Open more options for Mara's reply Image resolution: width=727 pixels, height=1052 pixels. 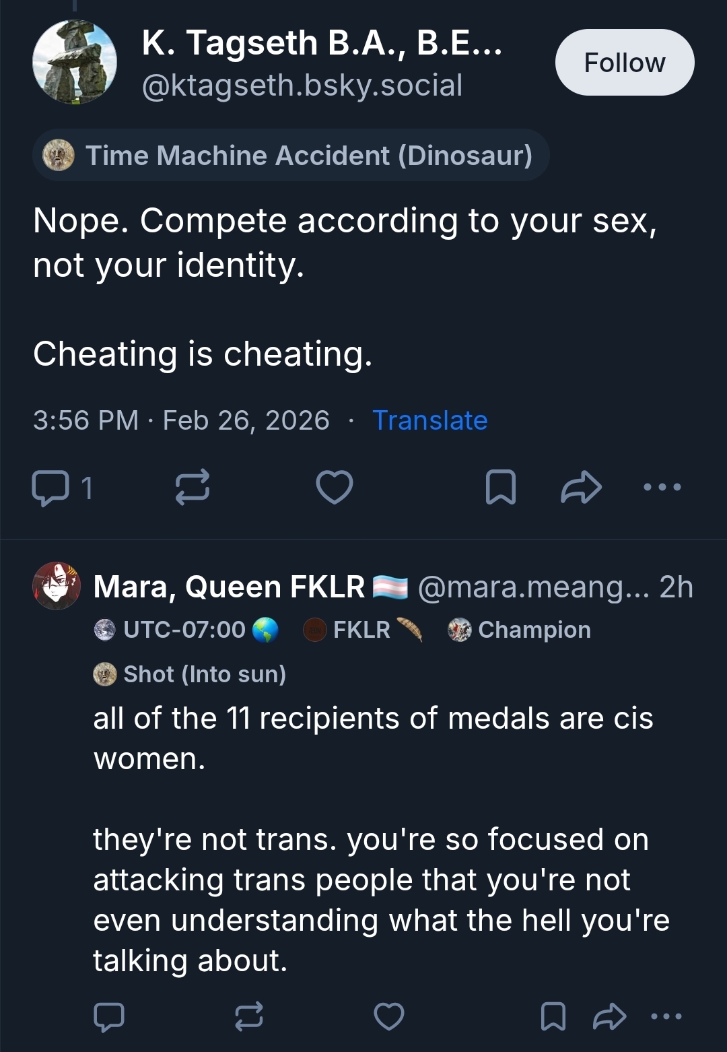pos(666,1016)
